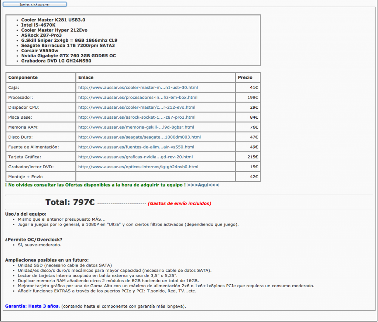Click the 'Procesador:' component cell
Screen dimensions: 378x322
pyautogui.click(x=41, y=97)
